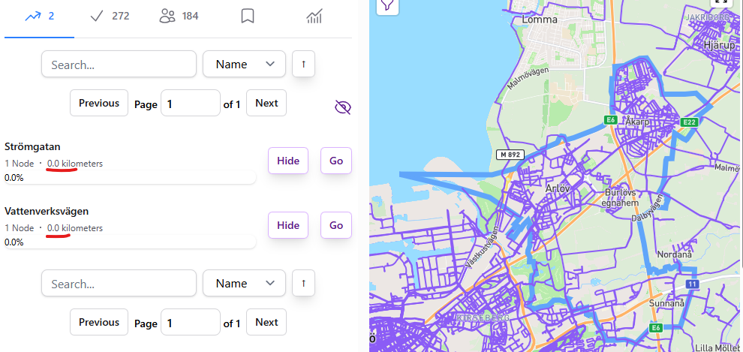743x352 pixels.
Task: Click the E22 road shield on map
Action: [x=690, y=122]
